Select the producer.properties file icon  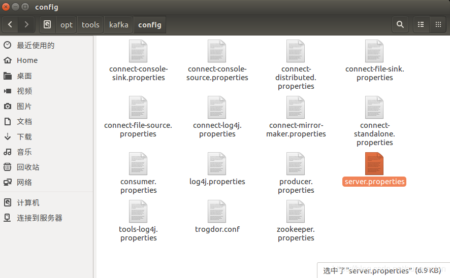click(x=296, y=164)
